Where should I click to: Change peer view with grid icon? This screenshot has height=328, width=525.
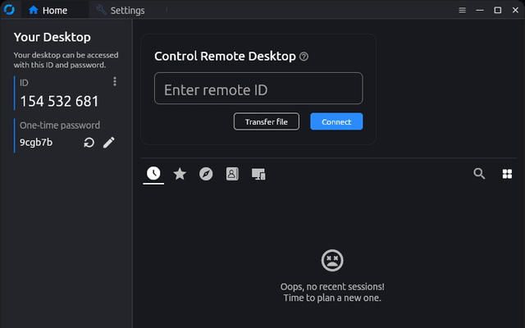[507, 174]
